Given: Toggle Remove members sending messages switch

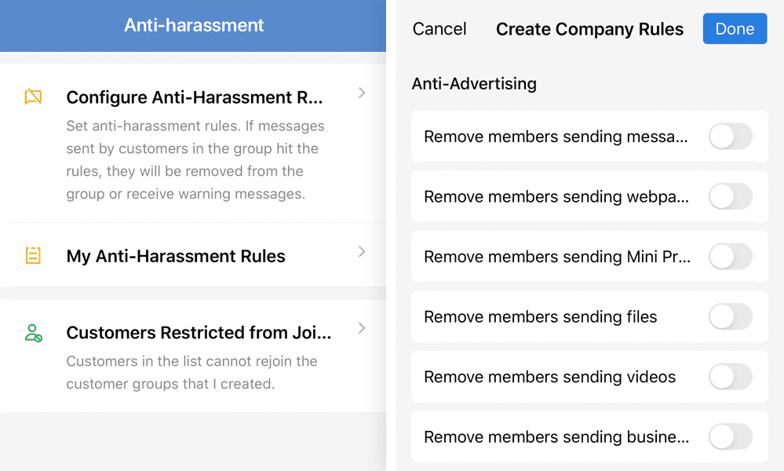Looking at the screenshot, I should point(731,137).
